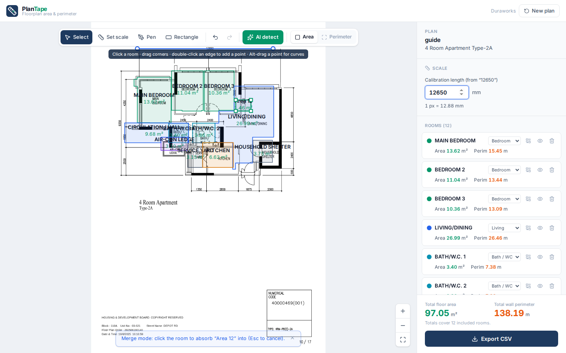
Task: Click the "Calibration length (from "12650")" label
Action: [x=461, y=80]
